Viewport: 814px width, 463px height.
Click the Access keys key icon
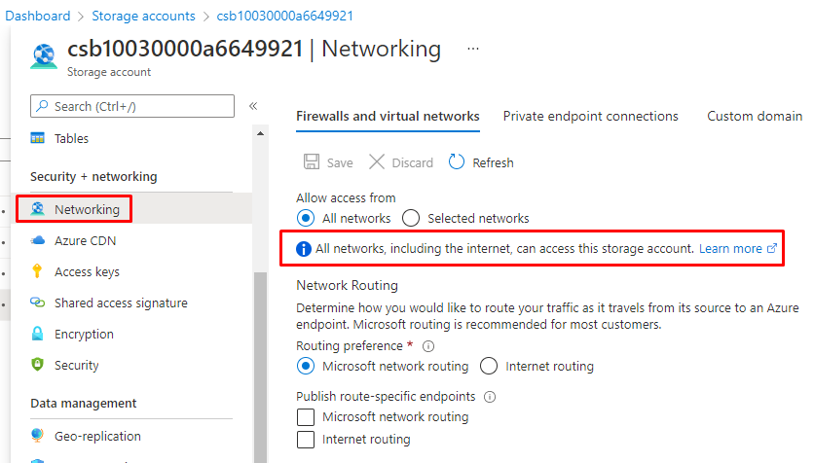point(38,271)
